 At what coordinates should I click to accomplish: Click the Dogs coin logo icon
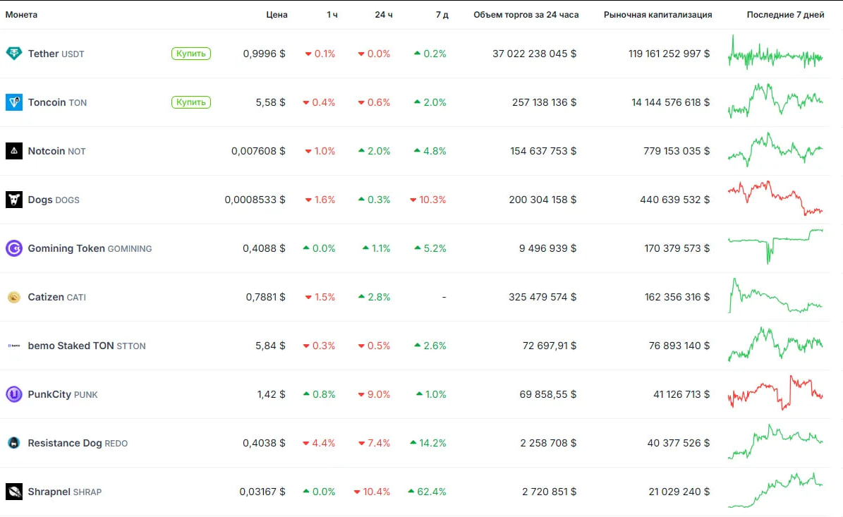pos(14,200)
